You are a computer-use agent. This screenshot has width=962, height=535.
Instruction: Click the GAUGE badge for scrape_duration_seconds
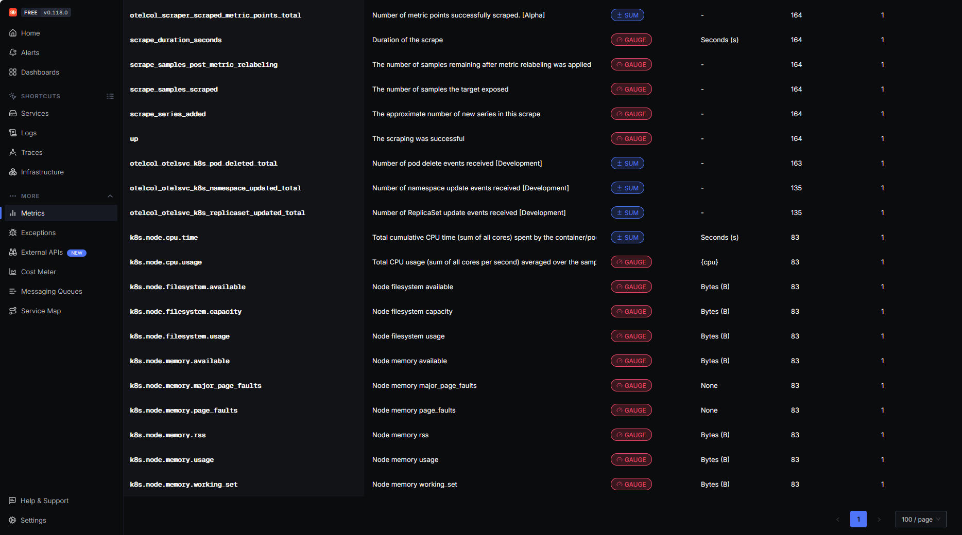click(631, 40)
